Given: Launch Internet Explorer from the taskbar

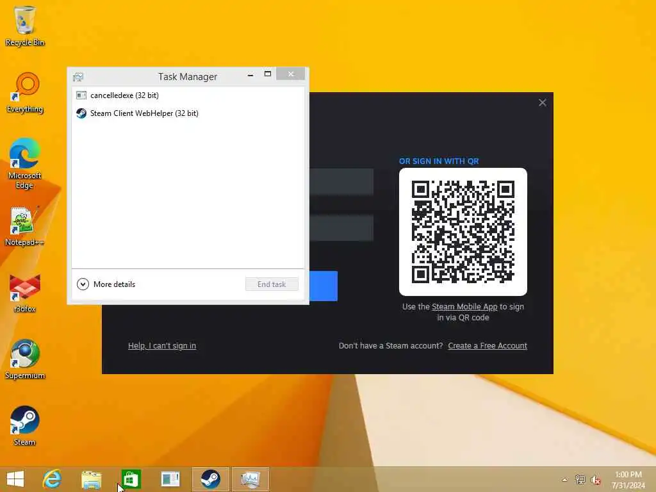Looking at the screenshot, I should click(52, 479).
